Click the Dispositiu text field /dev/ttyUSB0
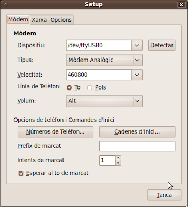Viewport: 188px width, 207px height. pyautogui.click(x=99, y=46)
